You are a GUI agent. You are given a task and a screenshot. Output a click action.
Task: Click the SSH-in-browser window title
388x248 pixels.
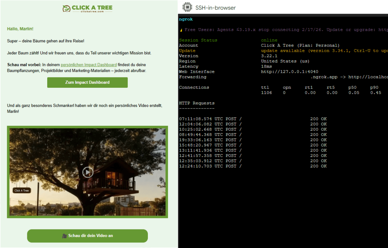click(215, 8)
